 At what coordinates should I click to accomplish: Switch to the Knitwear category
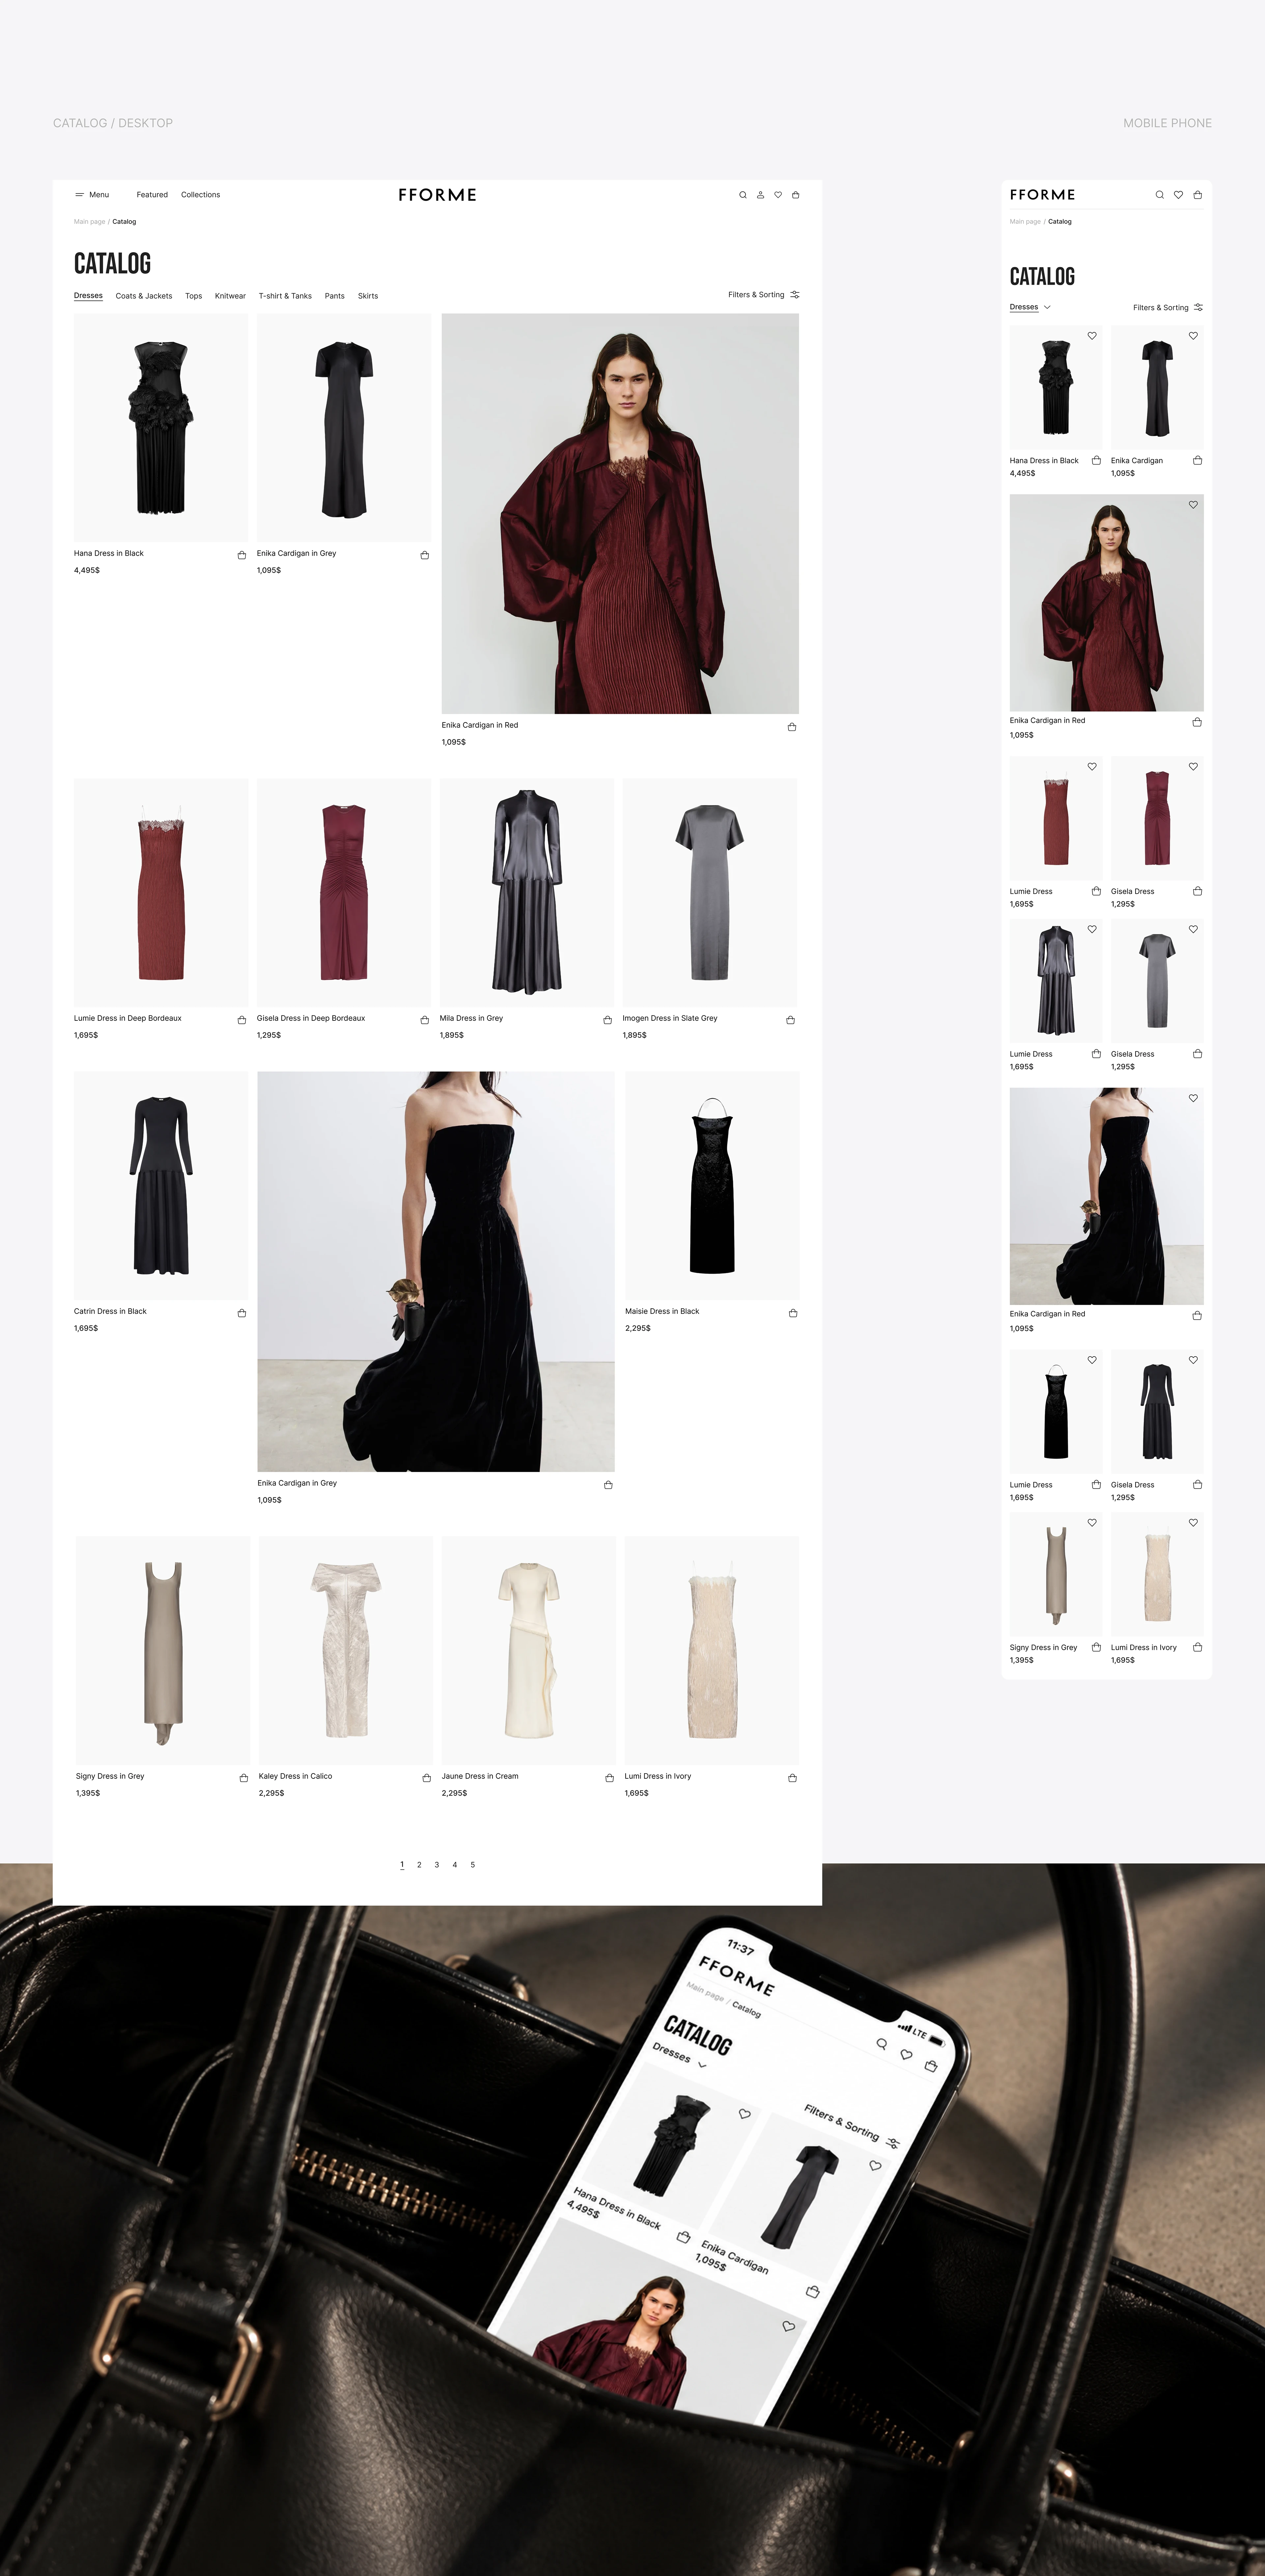(230, 296)
